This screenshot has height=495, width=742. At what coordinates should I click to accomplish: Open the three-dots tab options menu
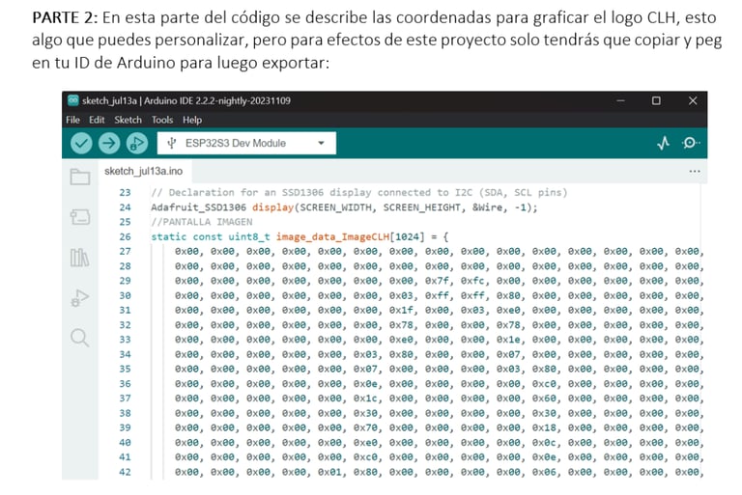(695, 171)
